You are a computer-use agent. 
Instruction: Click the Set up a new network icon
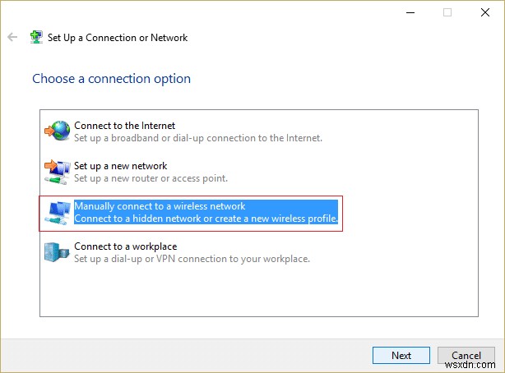(x=58, y=172)
